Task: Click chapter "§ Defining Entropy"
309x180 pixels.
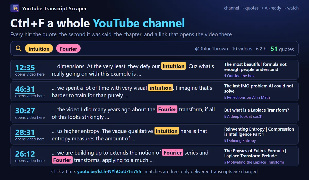Action: tap(240, 141)
